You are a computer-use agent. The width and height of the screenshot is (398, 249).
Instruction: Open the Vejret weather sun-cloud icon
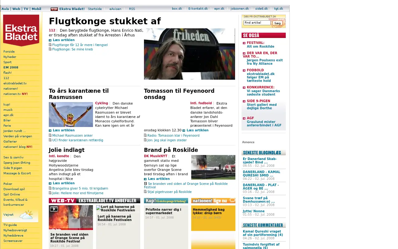click(x=26, y=214)
